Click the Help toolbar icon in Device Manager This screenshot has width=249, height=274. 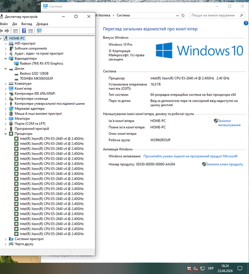click(x=24, y=31)
